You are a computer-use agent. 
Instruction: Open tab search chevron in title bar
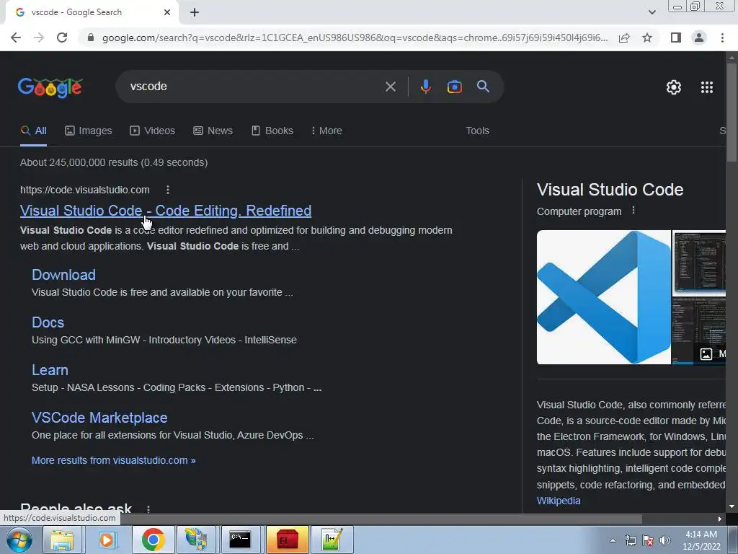coord(652,13)
